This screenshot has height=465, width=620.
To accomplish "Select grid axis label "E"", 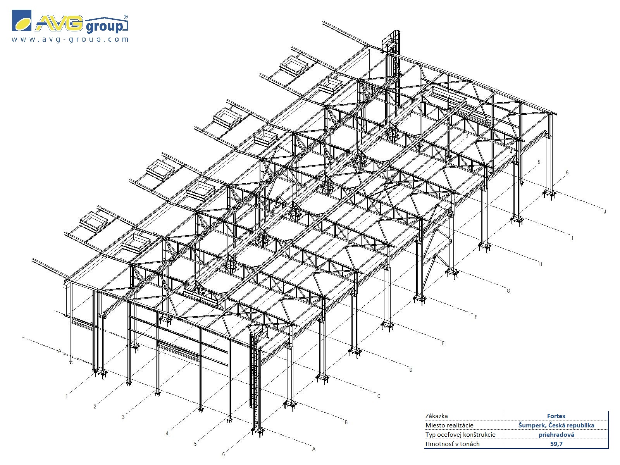I will (x=443, y=344).
